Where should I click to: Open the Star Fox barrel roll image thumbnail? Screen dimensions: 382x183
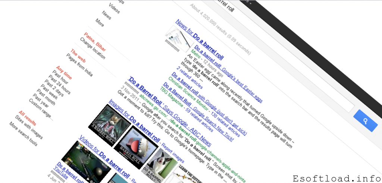pyautogui.click(x=109, y=126)
